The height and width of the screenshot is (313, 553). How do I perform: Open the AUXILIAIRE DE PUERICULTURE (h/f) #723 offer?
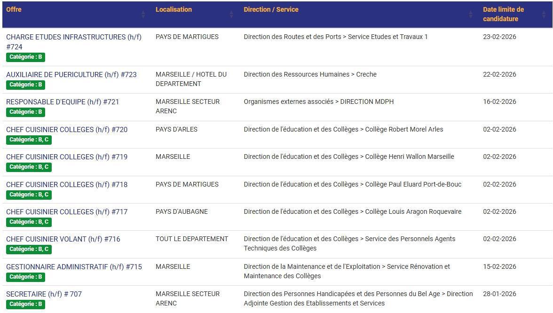(71, 74)
